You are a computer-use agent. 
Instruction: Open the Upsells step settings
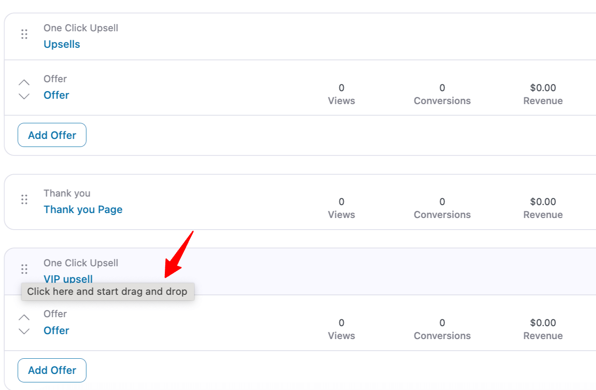(x=62, y=44)
